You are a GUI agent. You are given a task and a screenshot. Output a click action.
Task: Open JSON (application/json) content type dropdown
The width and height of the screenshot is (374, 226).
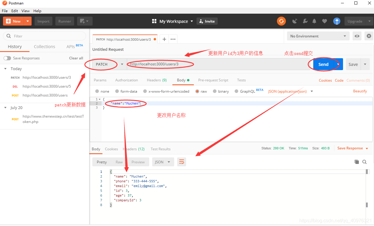click(x=291, y=91)
